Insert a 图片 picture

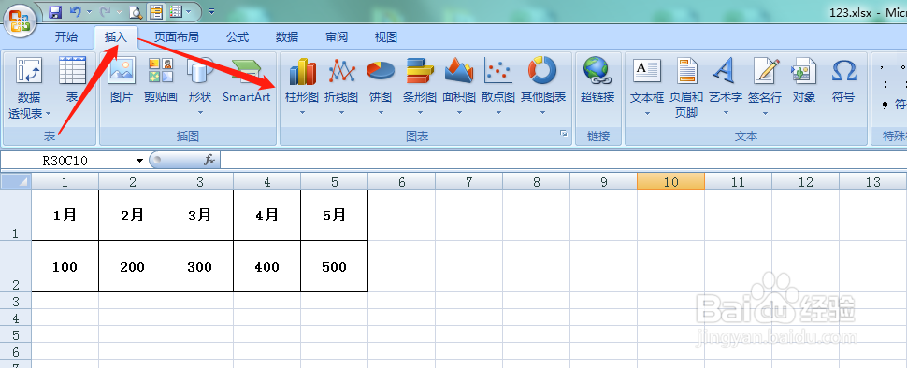click(x=122, y=81)
